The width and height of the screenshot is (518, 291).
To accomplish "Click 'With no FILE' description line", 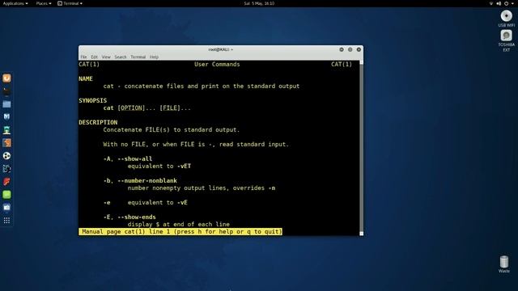I will tap(196, 144).
